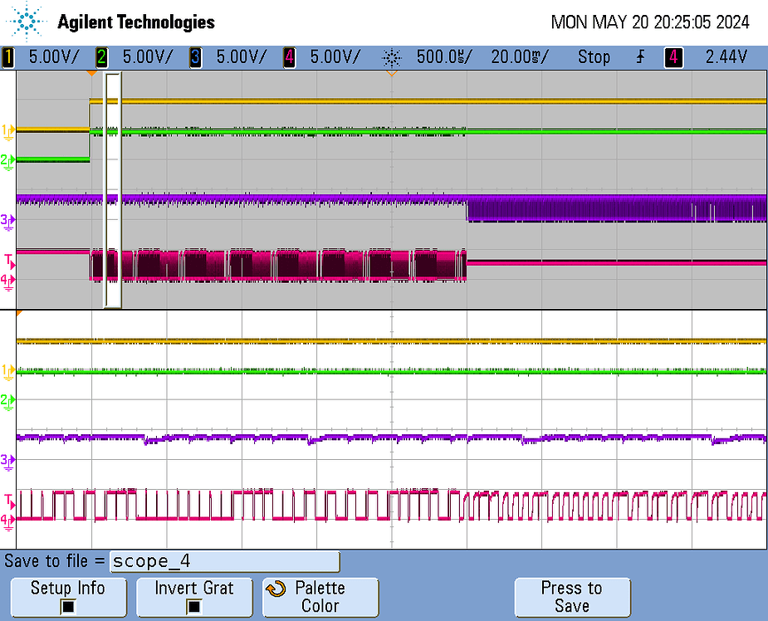This screenshot has height=621, width=768.
Task: Select the magenta channel 4 indicator icon
Action: (289, 56)
